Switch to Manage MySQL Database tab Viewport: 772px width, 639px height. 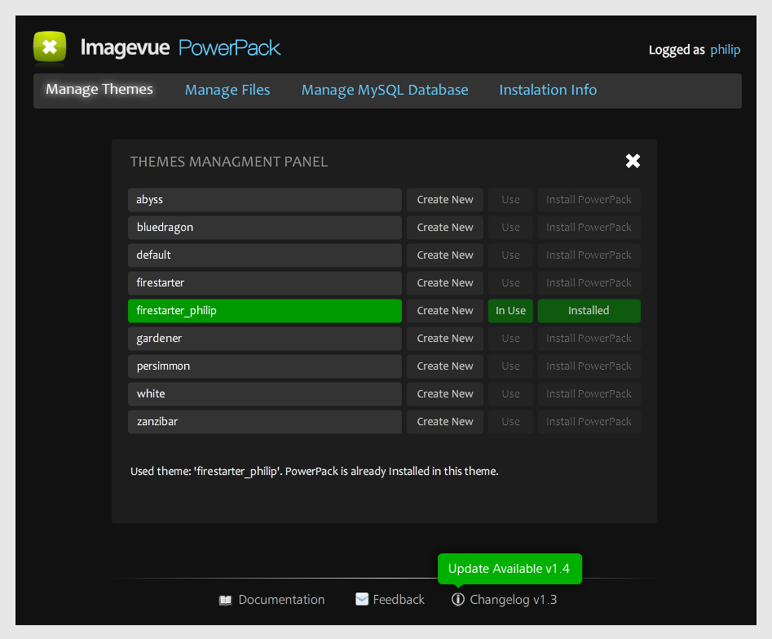385,90
